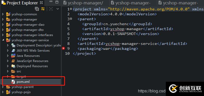Expand ycshop-manager project
204x96 pixels.
pyautogui.click(x=3, y=19)
